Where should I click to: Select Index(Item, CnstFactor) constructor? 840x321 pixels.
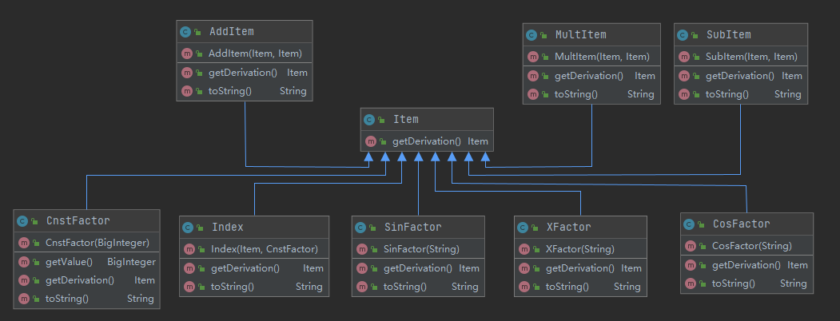coord(264,249)
